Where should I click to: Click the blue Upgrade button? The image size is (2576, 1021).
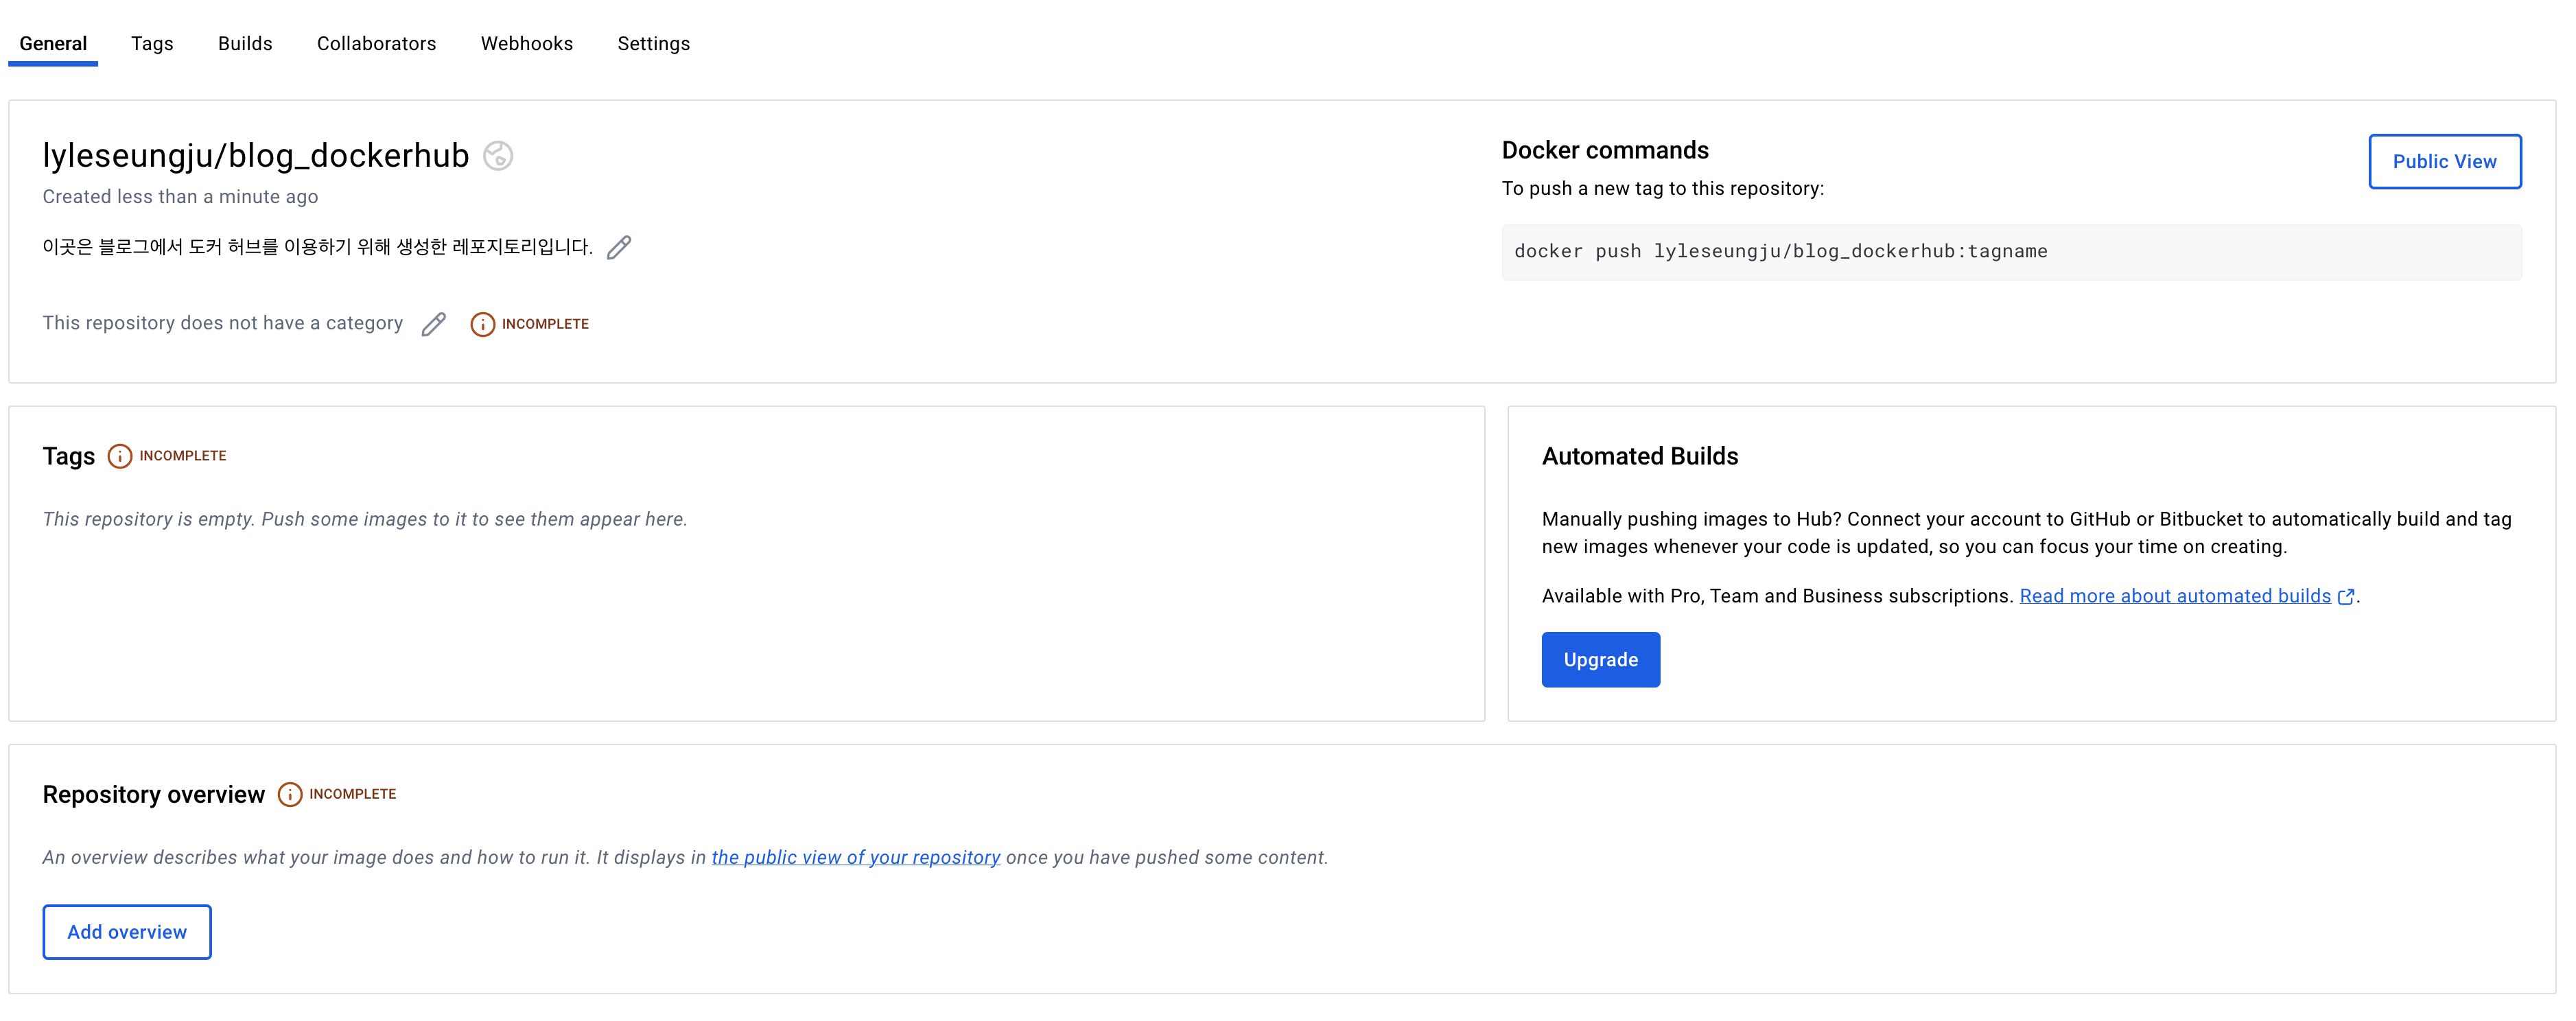point(1600,660)
